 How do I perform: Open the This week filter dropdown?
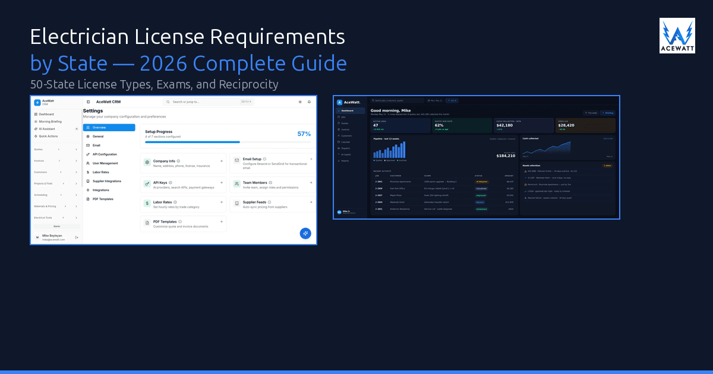590,112
